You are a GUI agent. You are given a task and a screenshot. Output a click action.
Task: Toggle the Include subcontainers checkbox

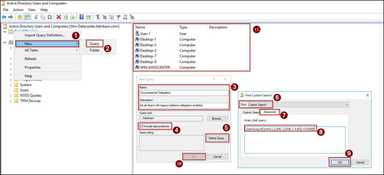tap(141, 126)
